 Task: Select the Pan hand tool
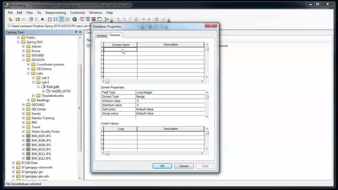point(130,19)
